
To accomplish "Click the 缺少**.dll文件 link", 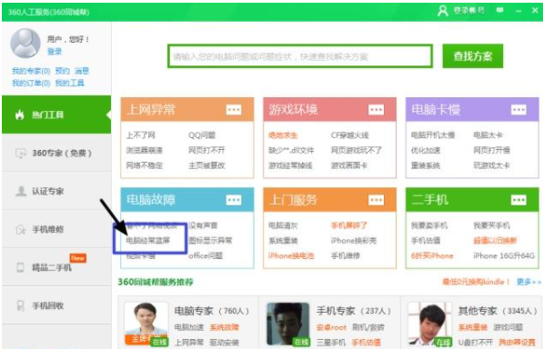I will click(291, 150).
